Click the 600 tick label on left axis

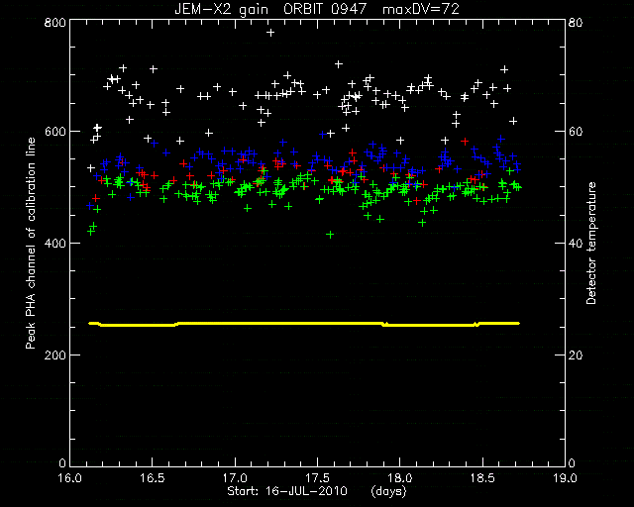pyautogui.click(x=54, y=132)
